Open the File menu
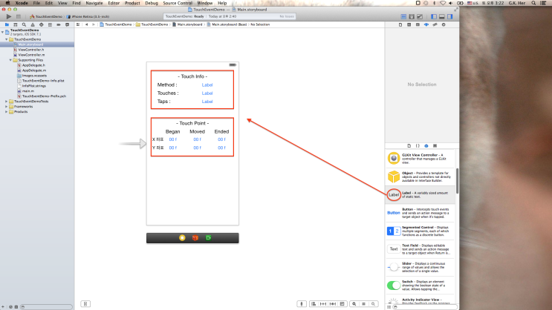This screenshot has height=310, width=552. (x=36, y=3)
